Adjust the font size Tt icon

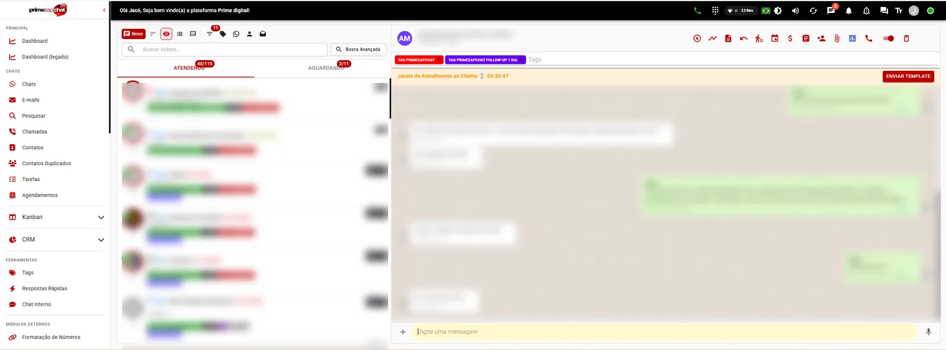click(x=899, y=11)
